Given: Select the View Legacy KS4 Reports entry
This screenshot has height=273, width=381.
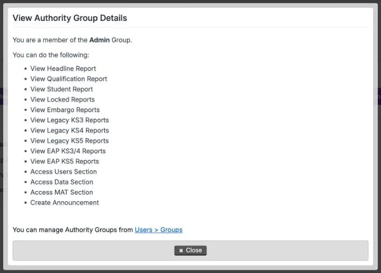Looking at the screenshot, I should (70, 131).
